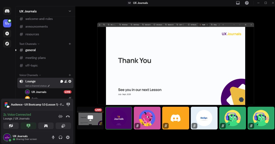
Task: Select the orange Discord logo participant tile
Action: (x=175, y=118)
